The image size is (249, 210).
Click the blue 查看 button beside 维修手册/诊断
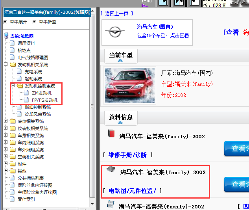coord(236,149)
